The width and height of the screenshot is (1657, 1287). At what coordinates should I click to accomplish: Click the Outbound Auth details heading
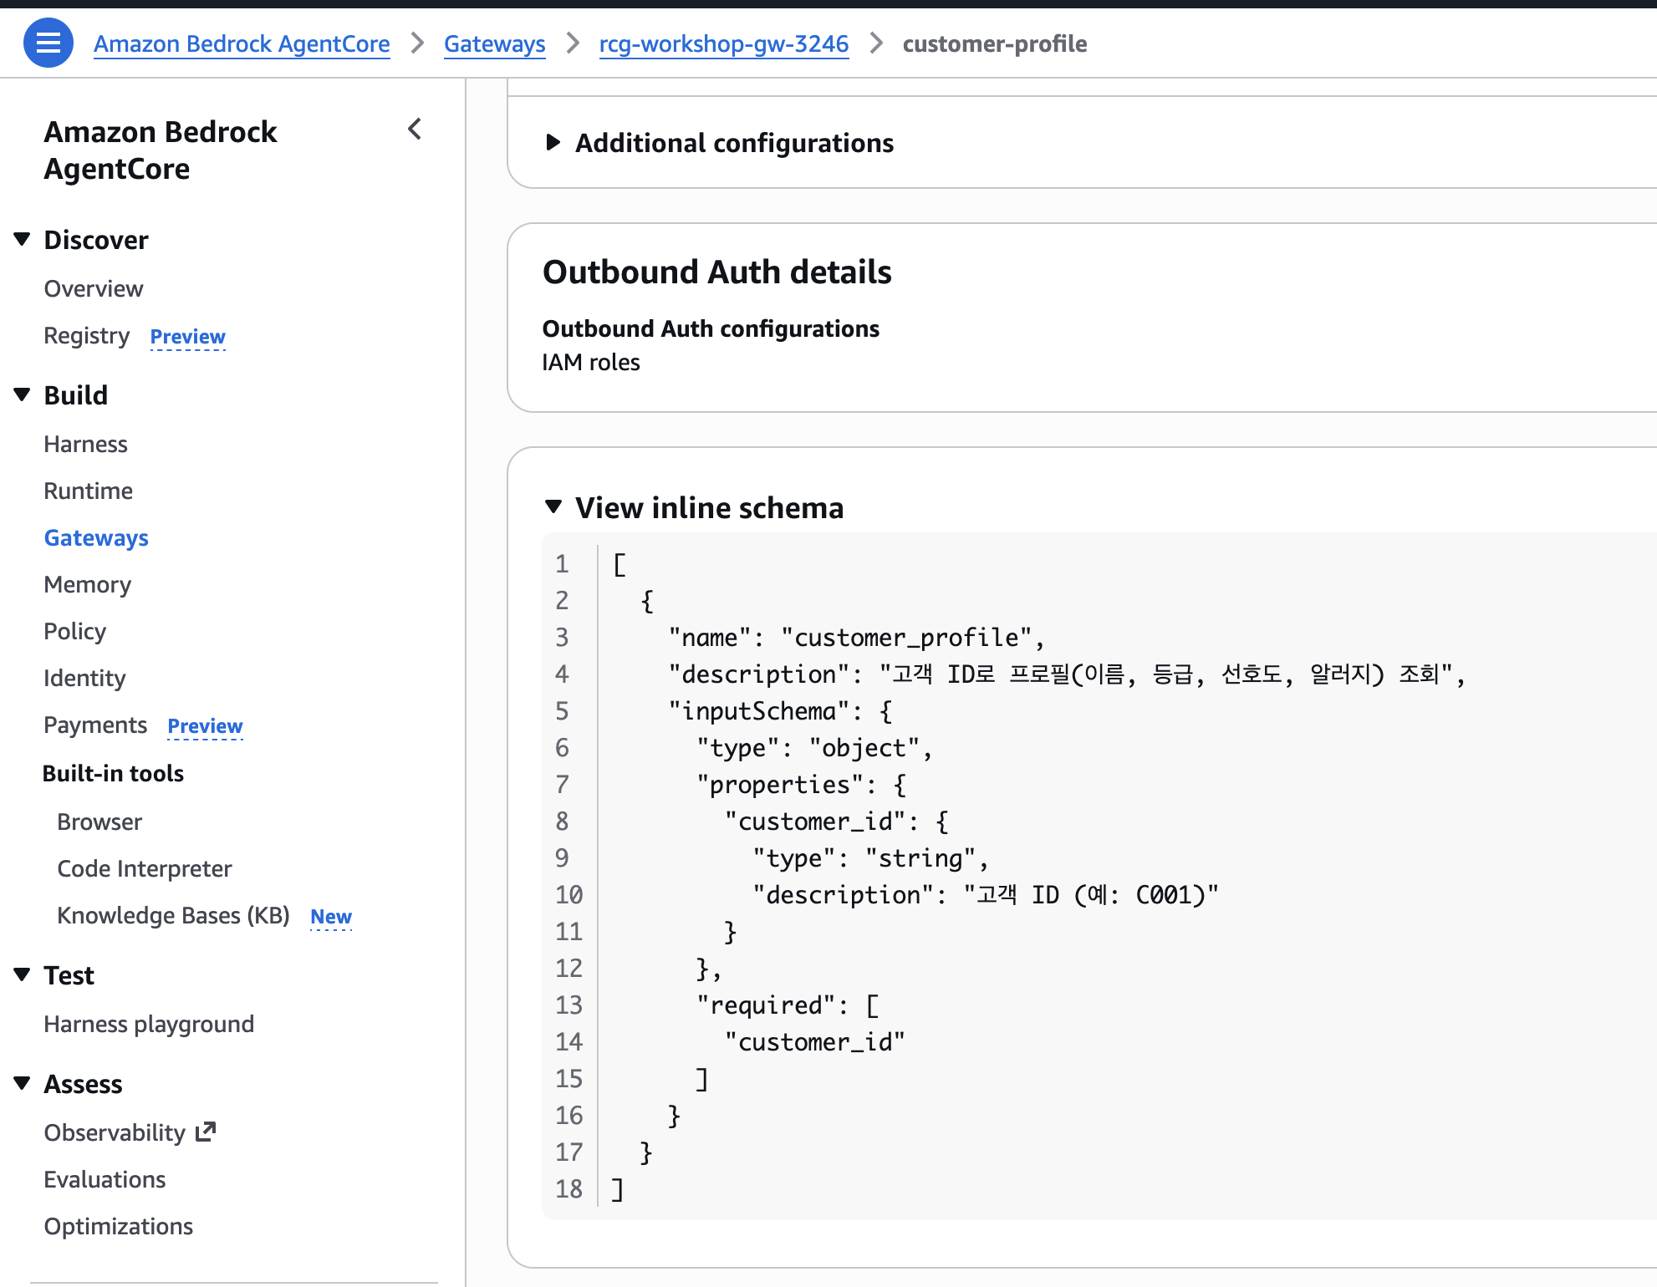click(x=717, y=272)
